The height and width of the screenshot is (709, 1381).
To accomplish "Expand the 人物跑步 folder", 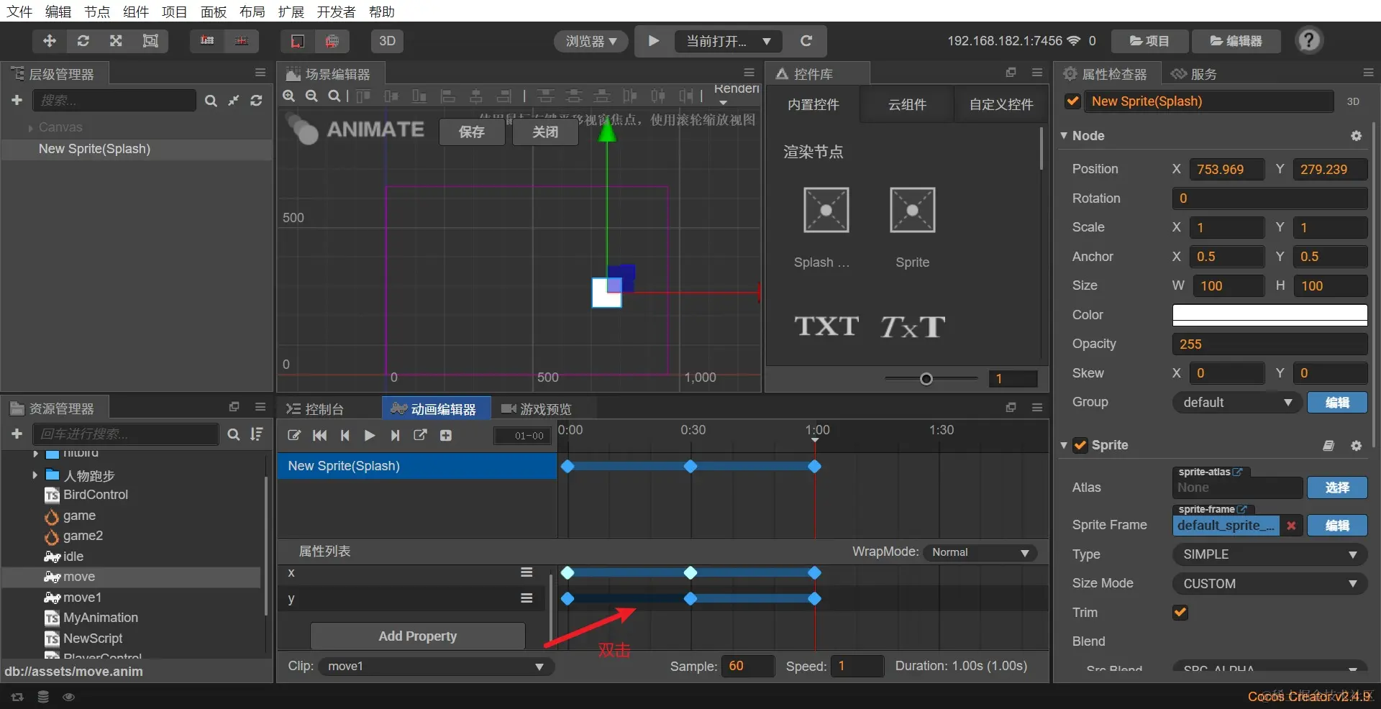I will [35, 475].
